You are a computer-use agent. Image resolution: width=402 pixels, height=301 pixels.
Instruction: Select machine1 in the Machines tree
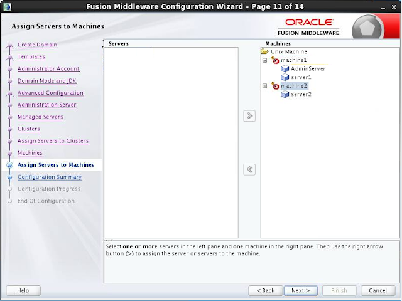pos(294,60)
